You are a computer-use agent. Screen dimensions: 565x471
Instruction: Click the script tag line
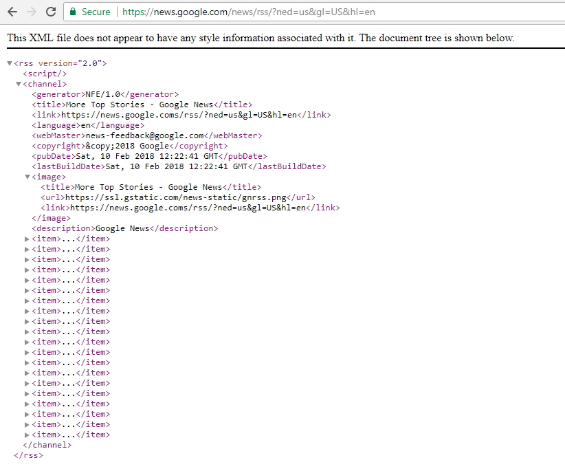(x=45, y=74)
